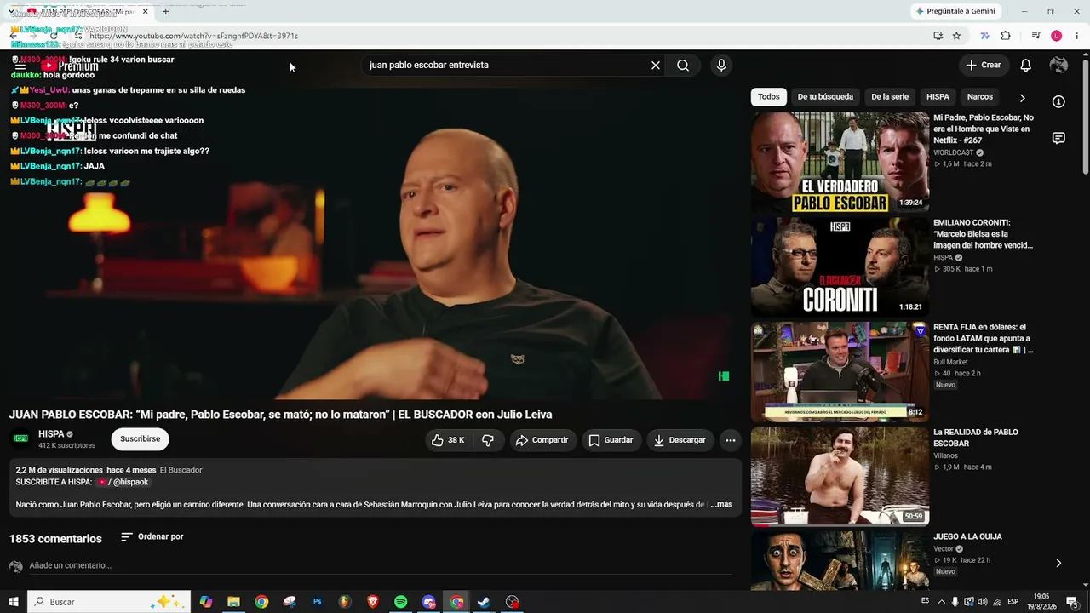The height and width of the screenshot is (613, 1090).
Task: Subscribe to HISPA with Suscribirse
Action: pyautogui.click(x=140, y=439)
